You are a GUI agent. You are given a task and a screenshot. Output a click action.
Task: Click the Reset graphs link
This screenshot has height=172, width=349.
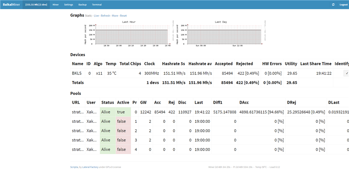[123, 16]
